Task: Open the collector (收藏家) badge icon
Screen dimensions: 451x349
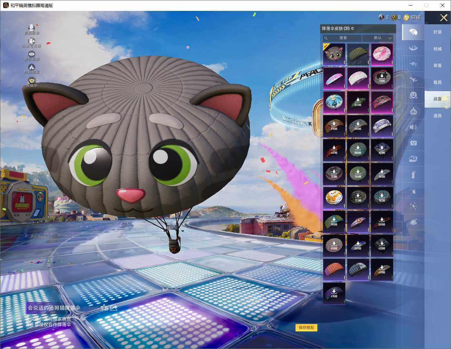Action: (x=32, y=81)
